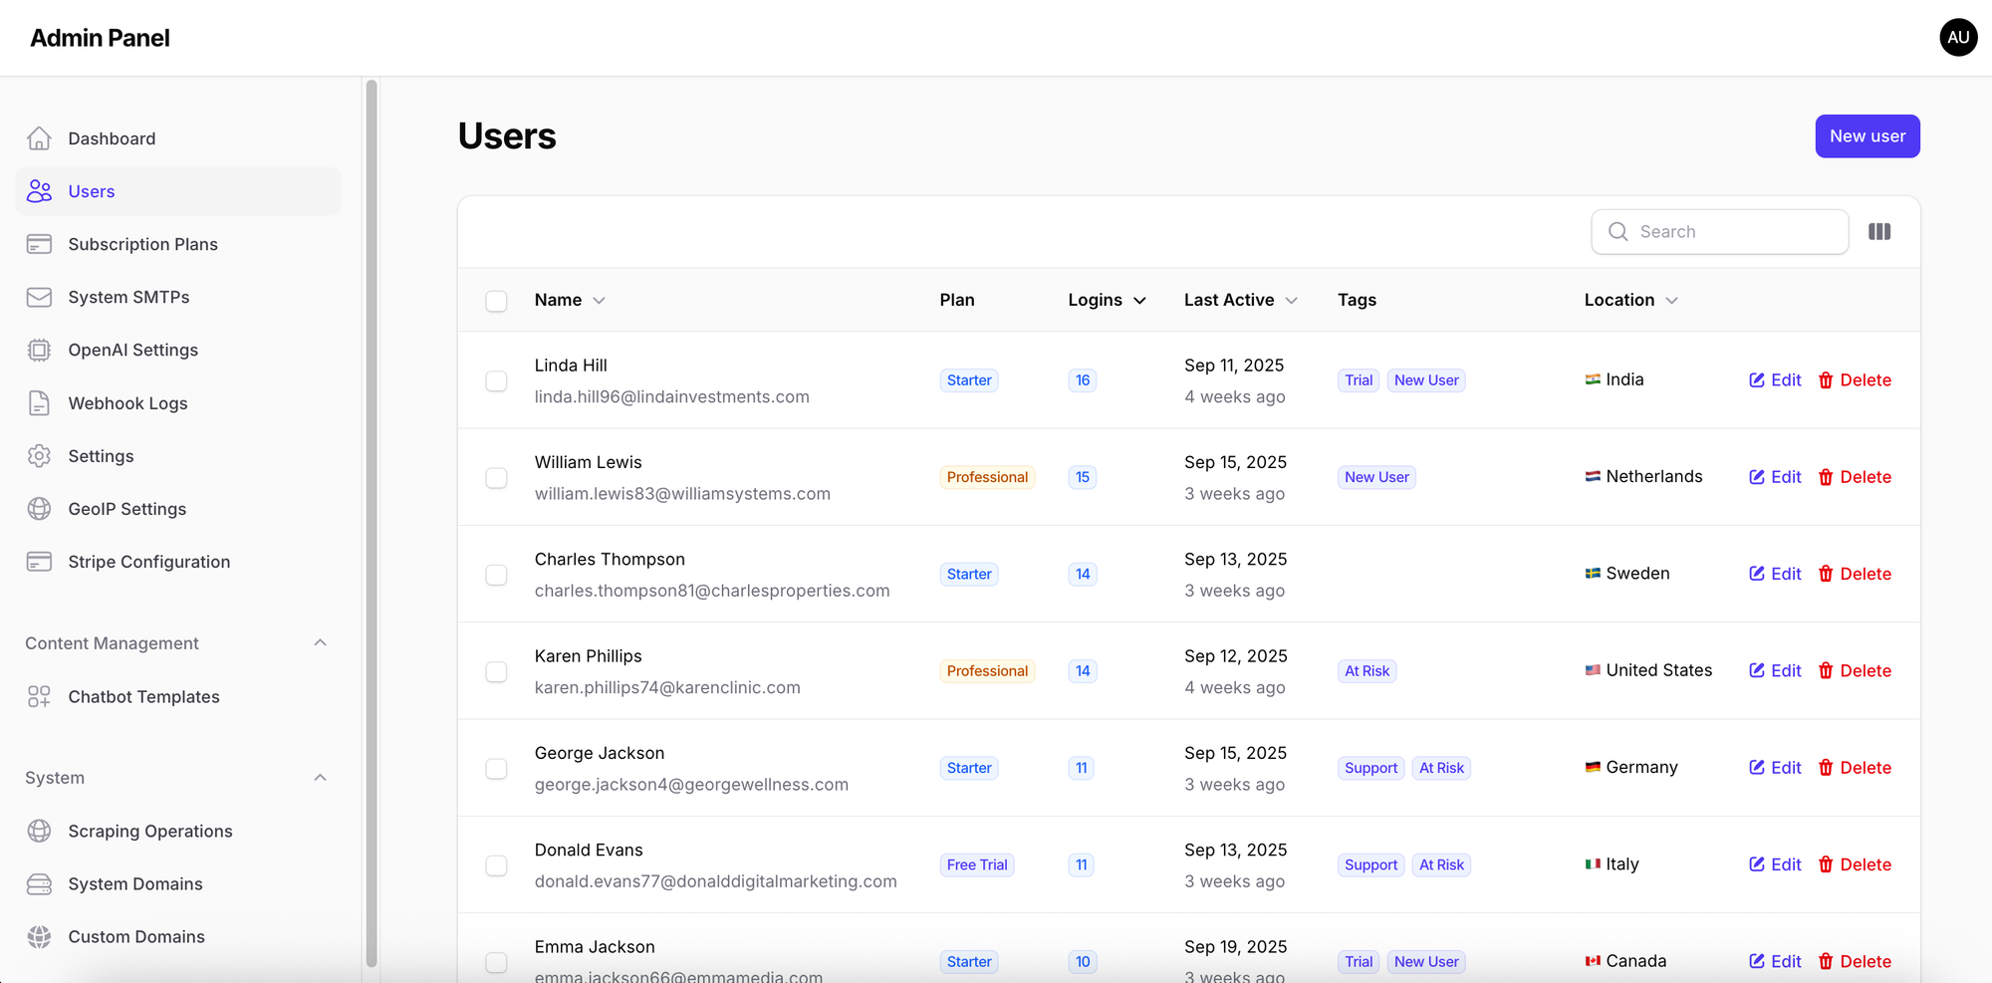
Task: Delete the William Lewis user
Action: (x=1854, y=477)
